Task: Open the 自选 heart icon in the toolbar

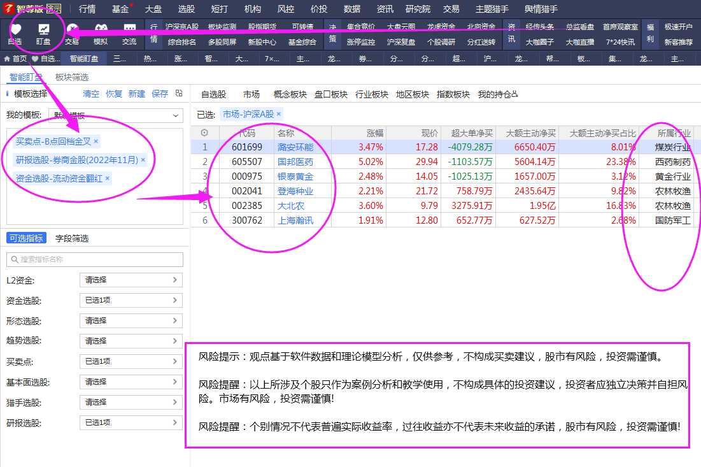Action: [x=16, y=31]
